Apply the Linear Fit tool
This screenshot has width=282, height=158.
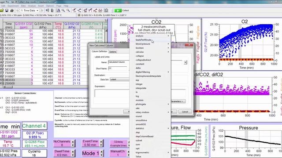(95, 11)
